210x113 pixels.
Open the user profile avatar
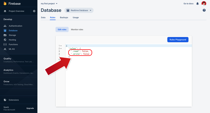[204, 3]
